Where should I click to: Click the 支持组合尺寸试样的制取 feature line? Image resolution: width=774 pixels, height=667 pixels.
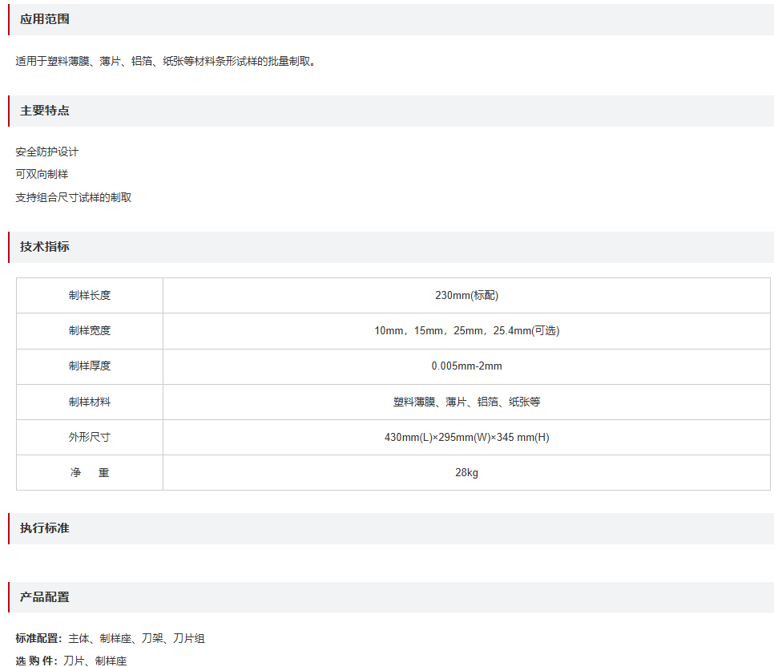[x=73, y=198]
